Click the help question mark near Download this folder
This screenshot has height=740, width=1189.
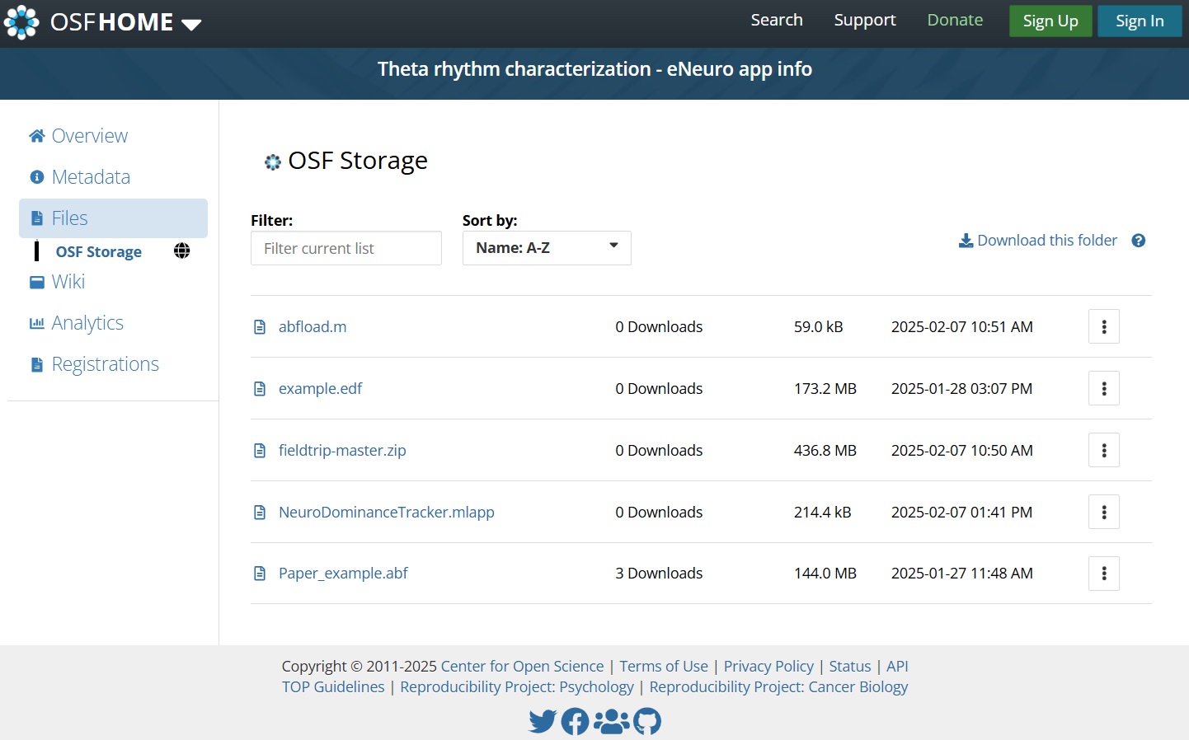point(1139,240)
